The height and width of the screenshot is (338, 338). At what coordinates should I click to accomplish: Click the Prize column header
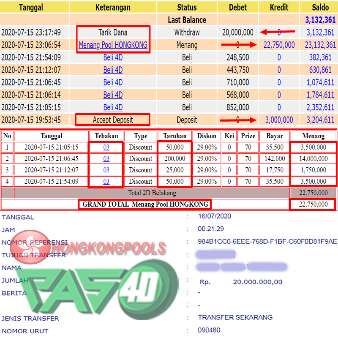coord(248,136)
